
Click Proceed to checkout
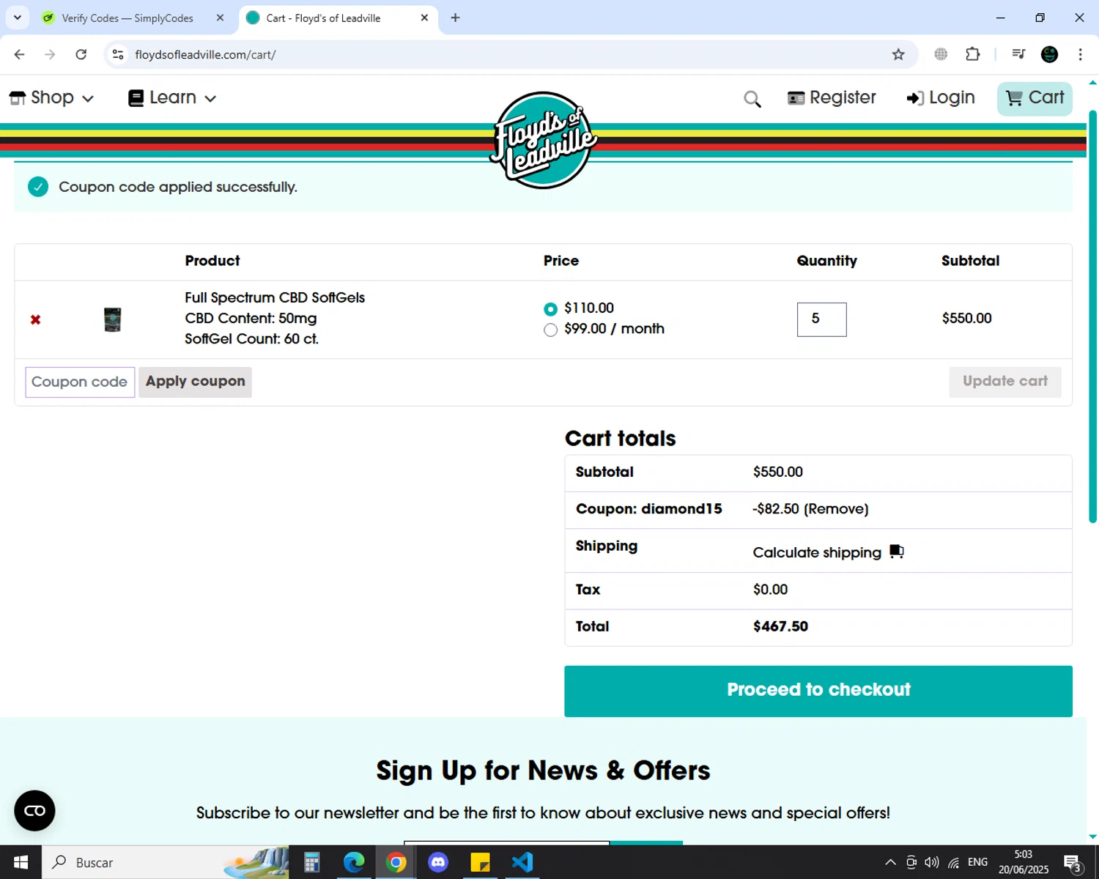coord(818,691)
